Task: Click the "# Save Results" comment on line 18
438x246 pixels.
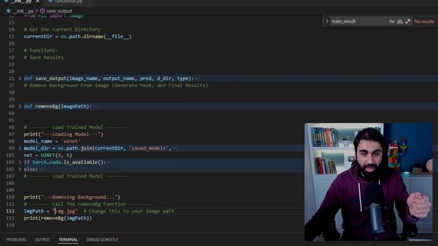Action: tap(44, 57)
